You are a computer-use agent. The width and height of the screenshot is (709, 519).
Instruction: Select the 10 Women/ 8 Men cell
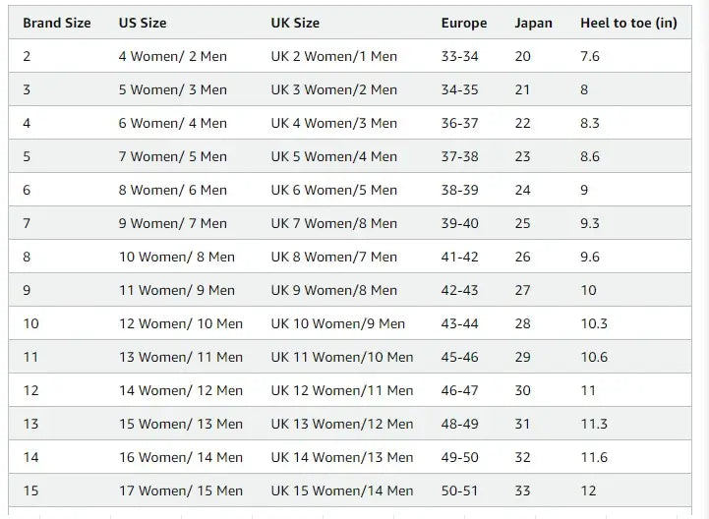tap(177, 257)
